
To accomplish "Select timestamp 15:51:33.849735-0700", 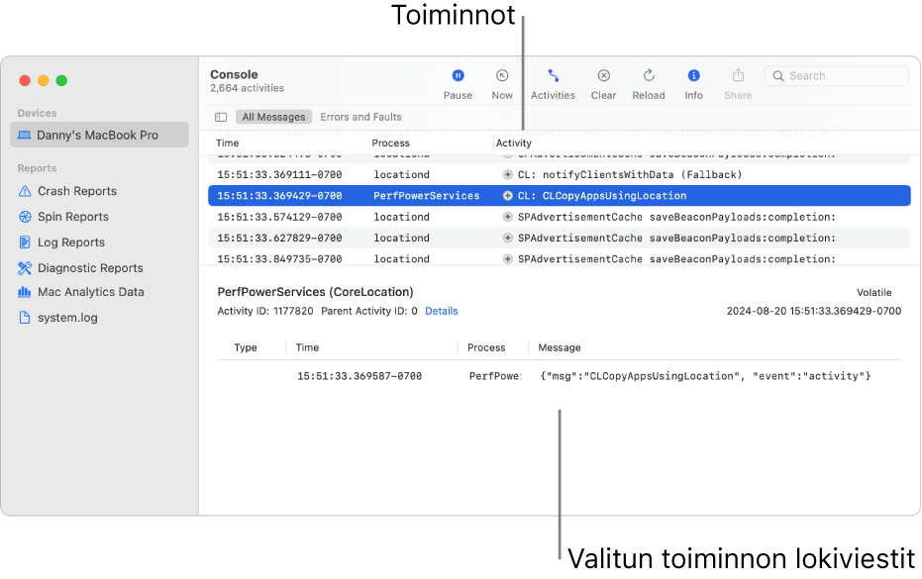I will 279,259.
